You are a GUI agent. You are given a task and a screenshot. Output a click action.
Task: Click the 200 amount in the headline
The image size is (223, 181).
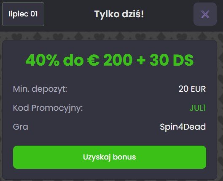[118, 60]
